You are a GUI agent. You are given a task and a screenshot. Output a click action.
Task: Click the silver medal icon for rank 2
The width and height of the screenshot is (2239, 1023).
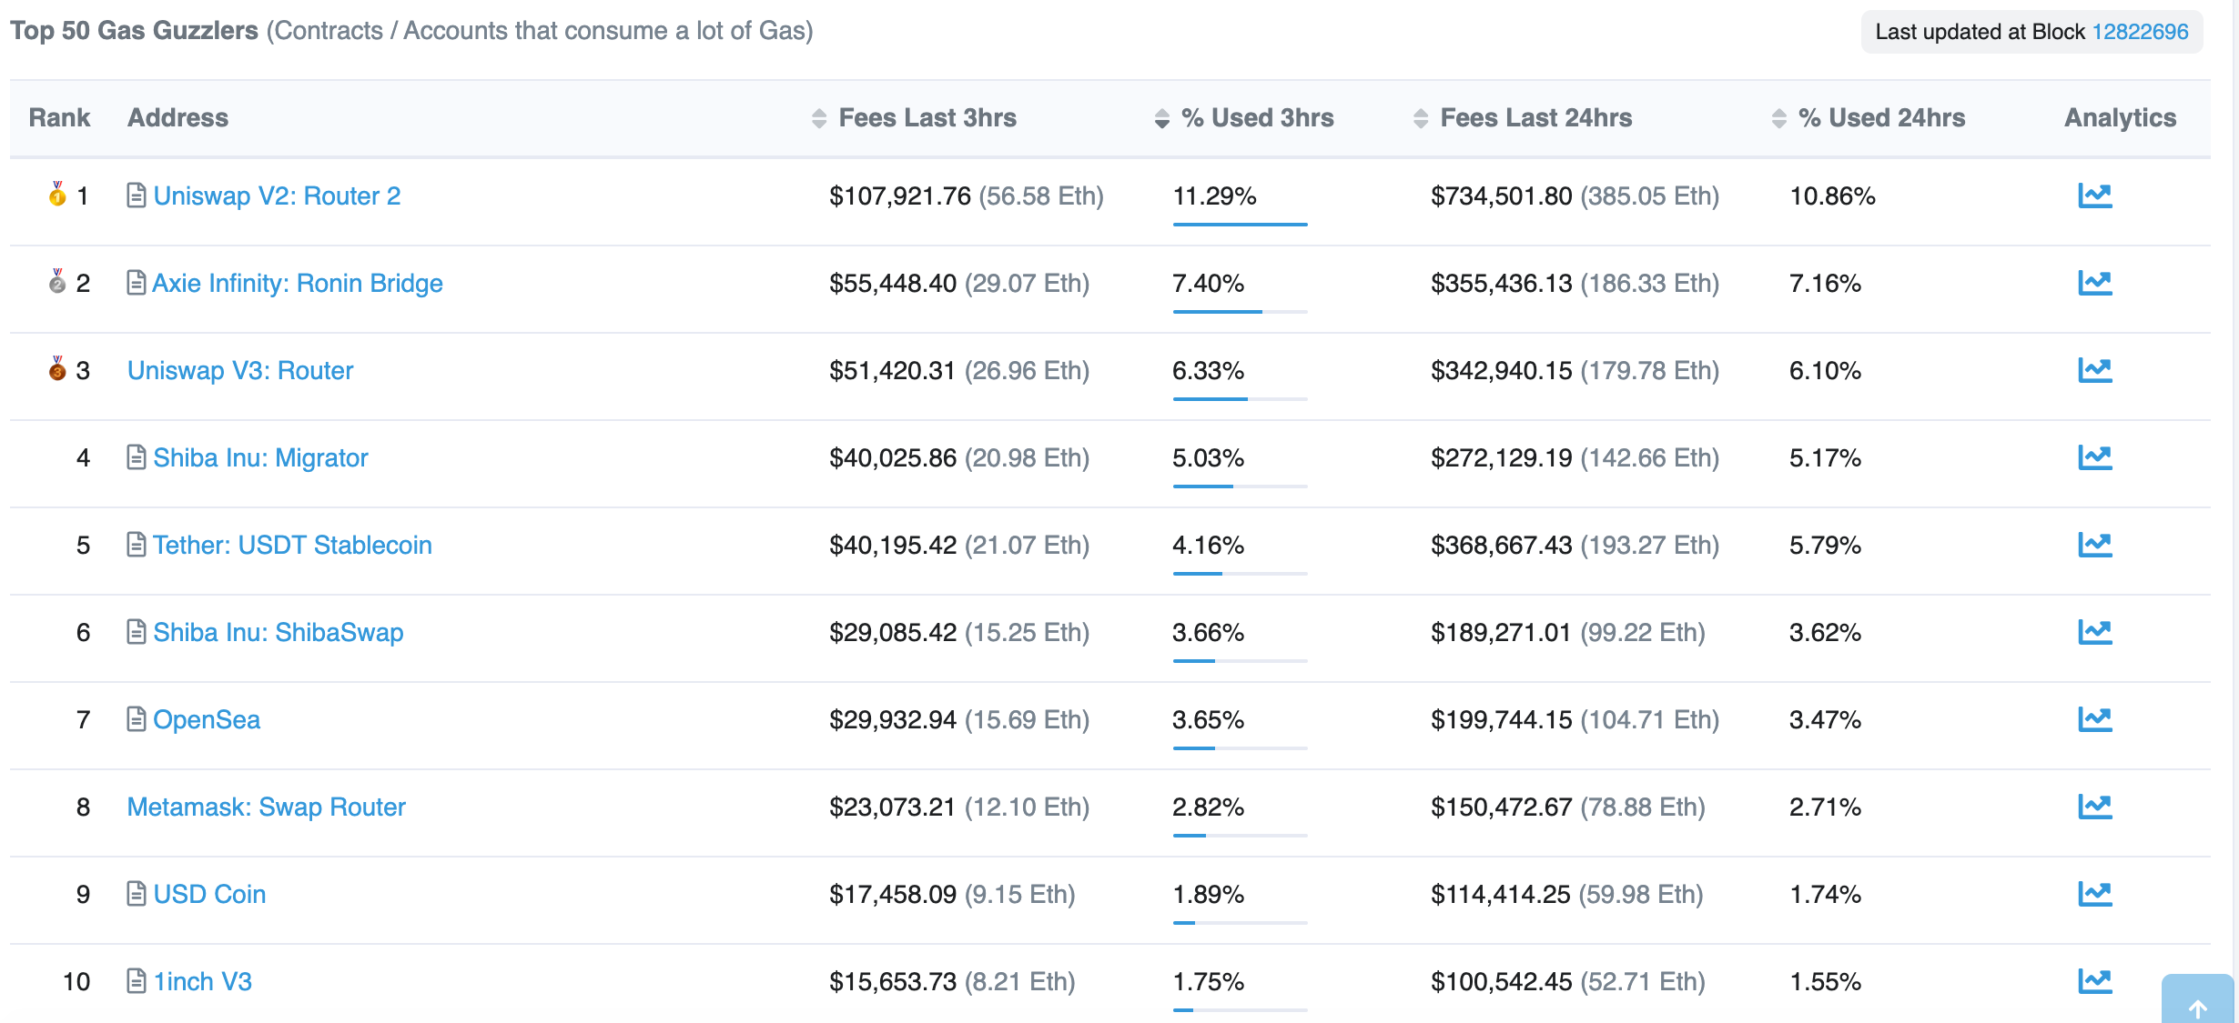click(x=57, y=281)
